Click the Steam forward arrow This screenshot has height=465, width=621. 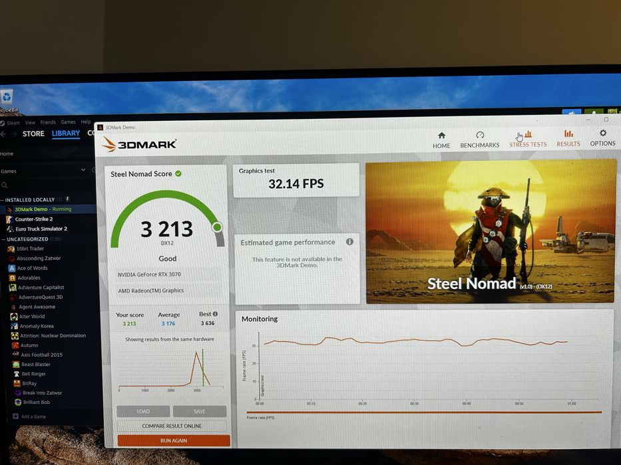tap(15, 134)
